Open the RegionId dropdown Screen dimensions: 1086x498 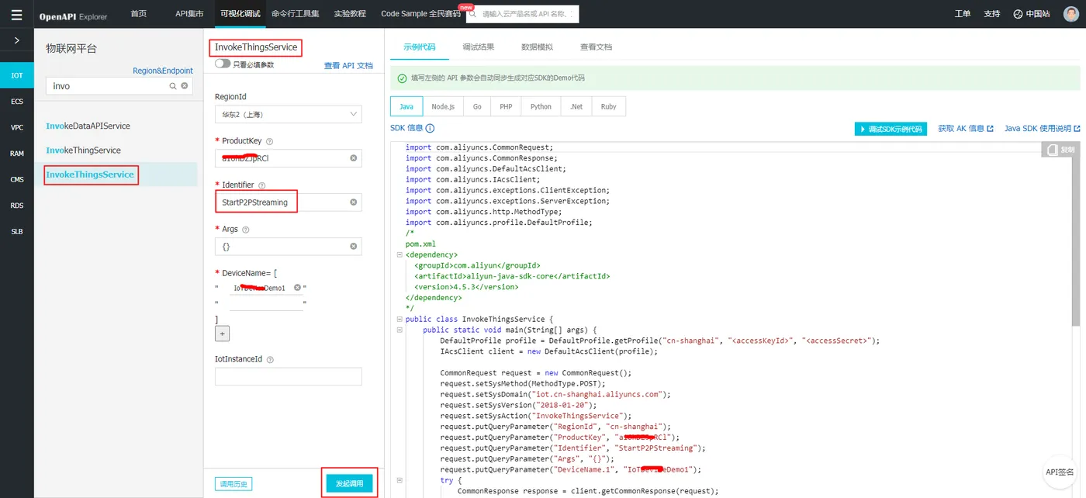289,114
